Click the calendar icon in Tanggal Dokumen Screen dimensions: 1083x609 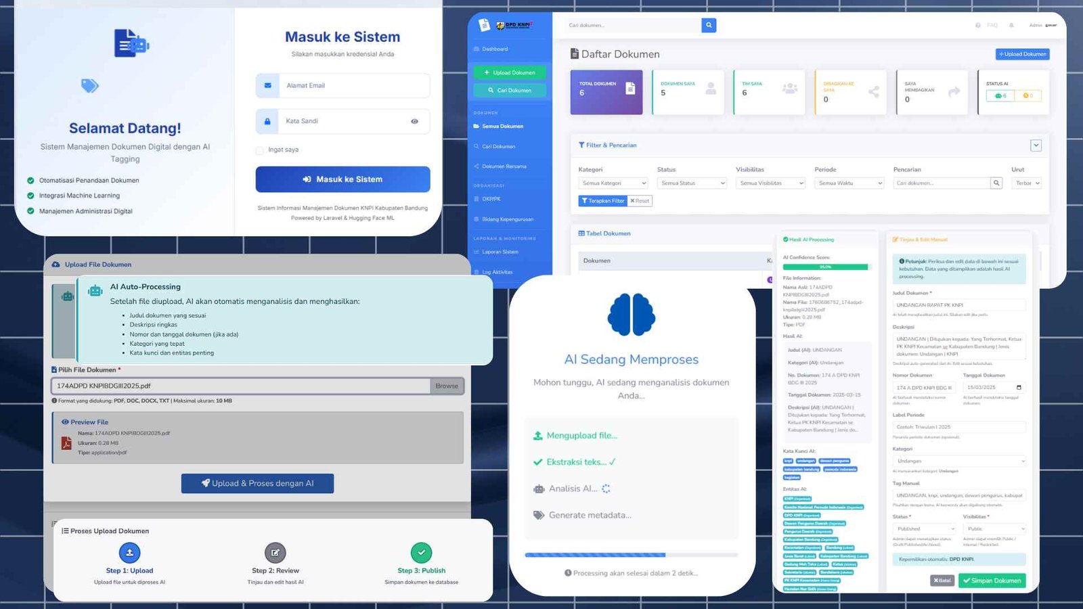[1019, 388]
